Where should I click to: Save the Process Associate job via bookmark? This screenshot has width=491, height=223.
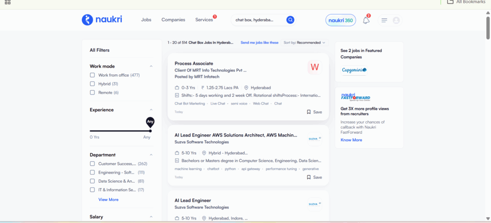(x=314, y=112)
